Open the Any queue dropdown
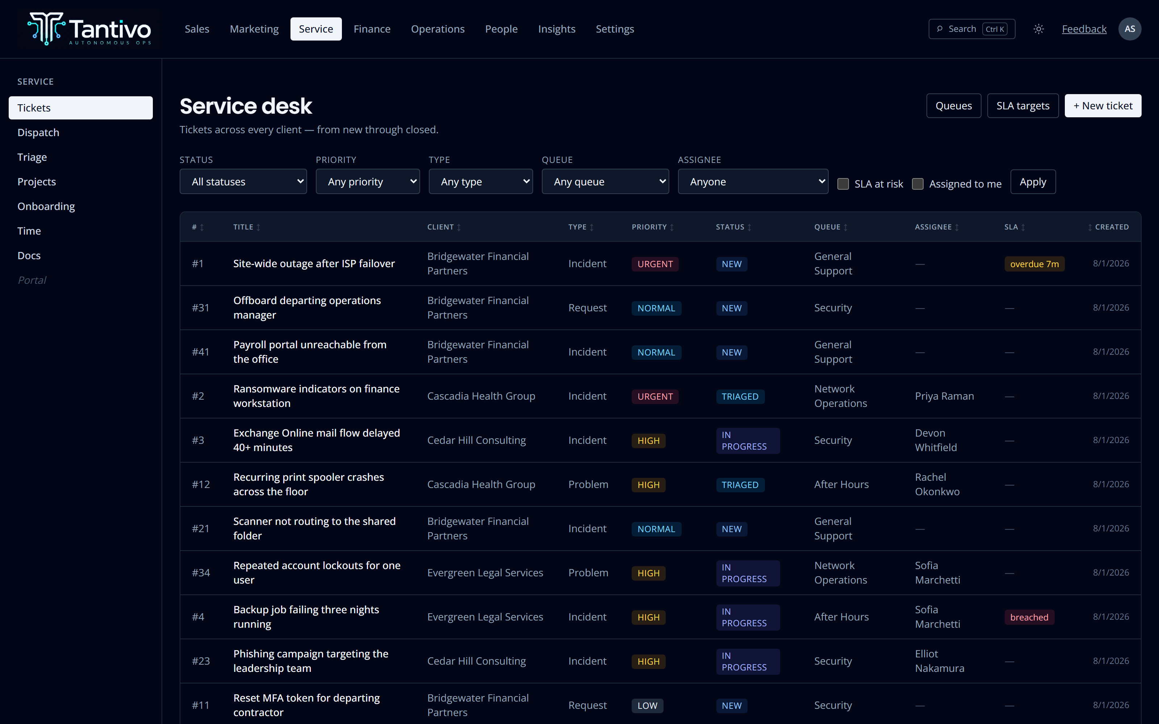Screen dimensions: 1159x724 (x=605, y=181)
